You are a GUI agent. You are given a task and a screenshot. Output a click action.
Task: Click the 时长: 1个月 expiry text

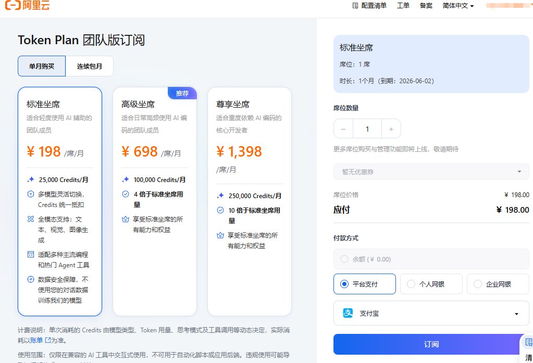[387, 81]
